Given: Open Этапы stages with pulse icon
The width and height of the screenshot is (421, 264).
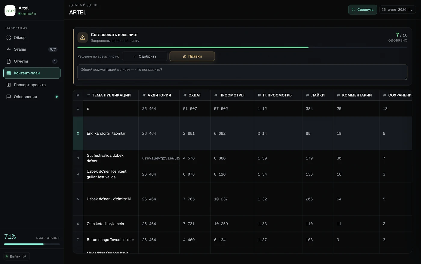Looking at the screenshot, I should click(9, 49).
